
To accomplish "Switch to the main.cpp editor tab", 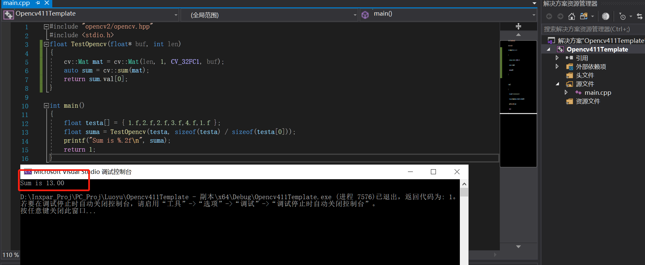I will click(16, 3).
